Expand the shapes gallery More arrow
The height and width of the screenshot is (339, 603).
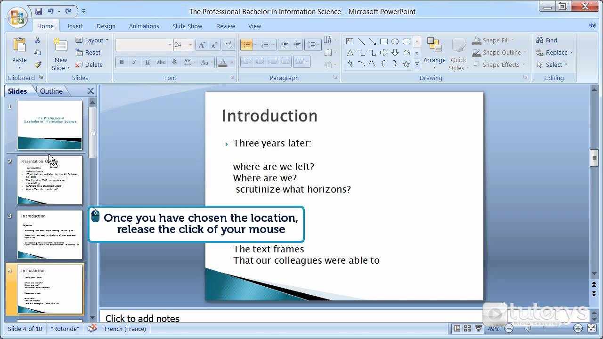tap(416, 64)
